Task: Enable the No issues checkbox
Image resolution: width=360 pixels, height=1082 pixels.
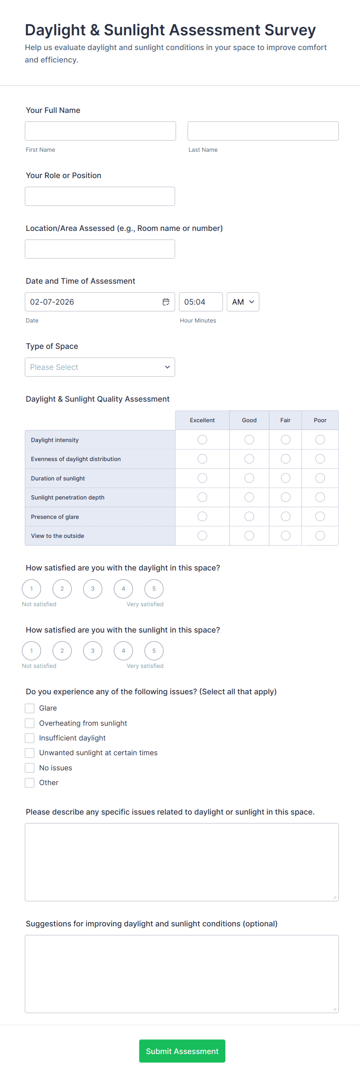Action: tap(30, 768)
